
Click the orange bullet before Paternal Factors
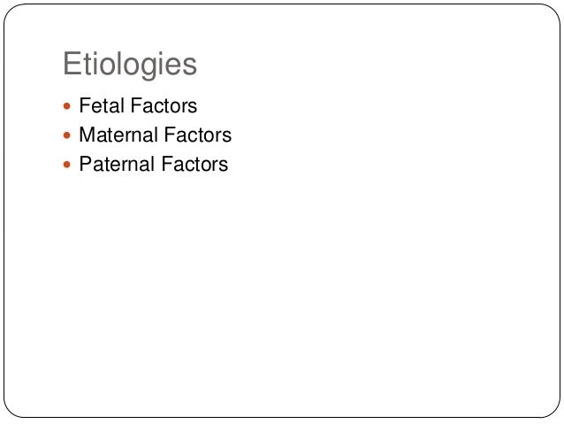coord(69,165)
